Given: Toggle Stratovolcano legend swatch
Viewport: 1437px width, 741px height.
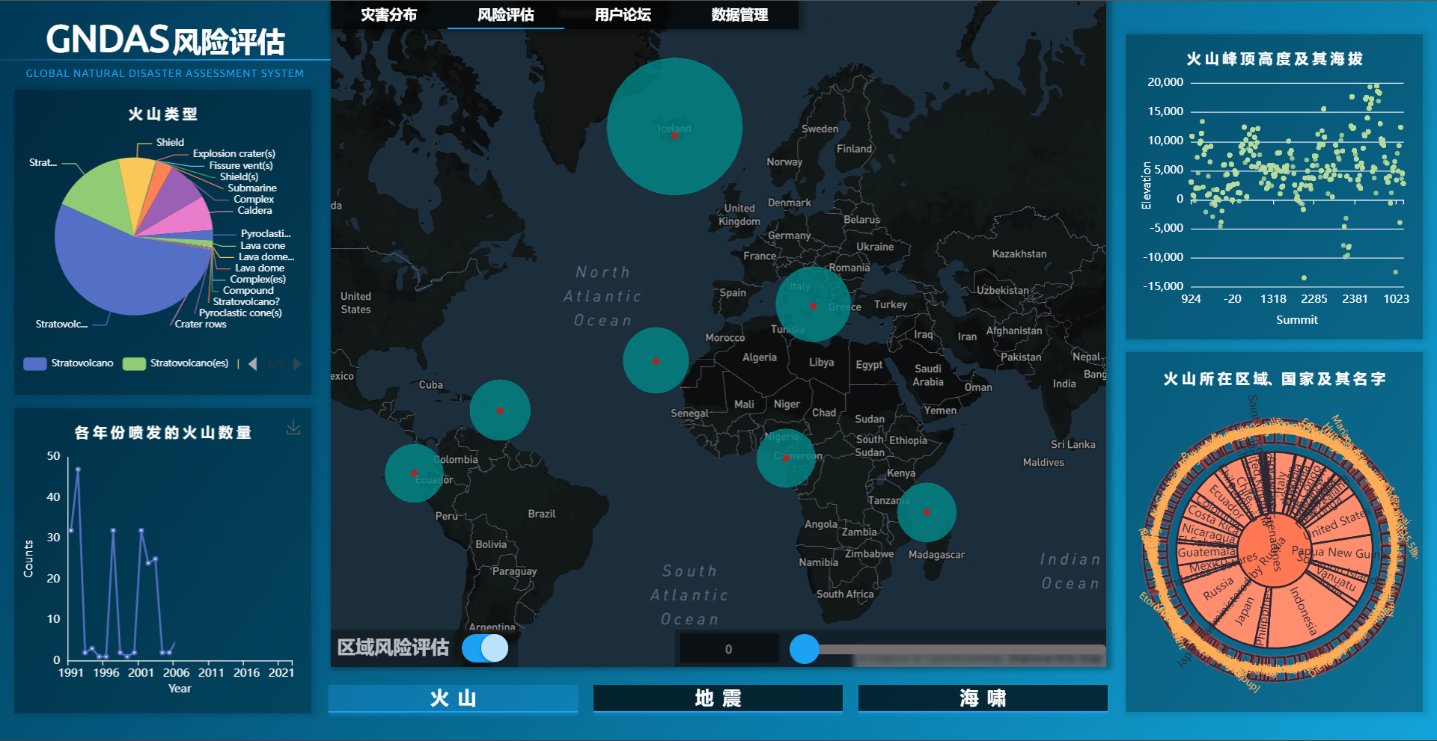Looking at the screenshot, I should [x=35, y=363].
